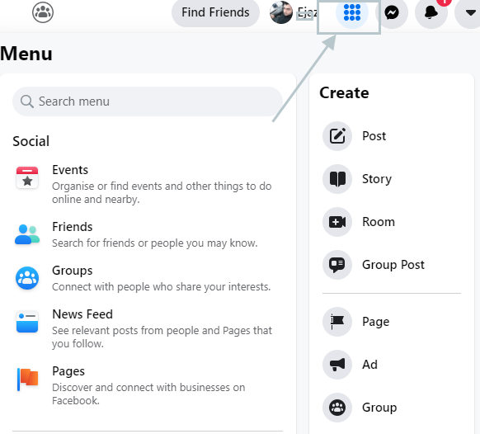Open the News Feed menu title
480x434 pixels.
[x=82, y=314]
